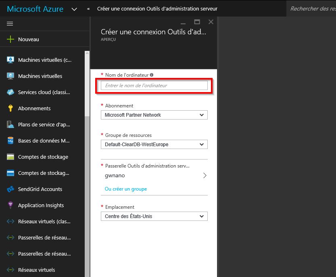
Task: Expand the Groupe de ressources dropdown
Action: tap(154, 145)
